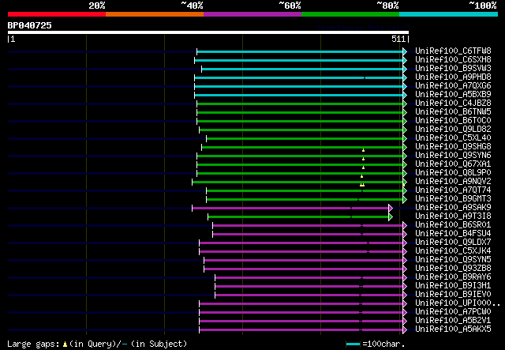Select the UniRef100_Q9SYN6 label
The height and width of the screenshot is (350, 505).
(453, 156)
